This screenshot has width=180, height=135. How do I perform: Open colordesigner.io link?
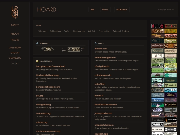103,75
